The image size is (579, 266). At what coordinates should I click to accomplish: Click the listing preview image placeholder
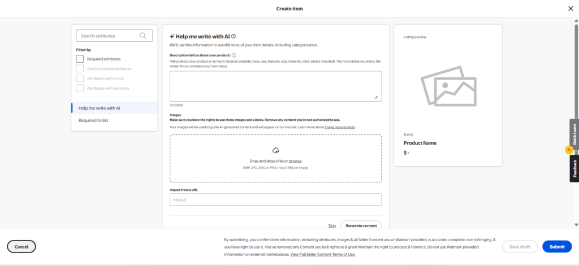coord(448,86)
